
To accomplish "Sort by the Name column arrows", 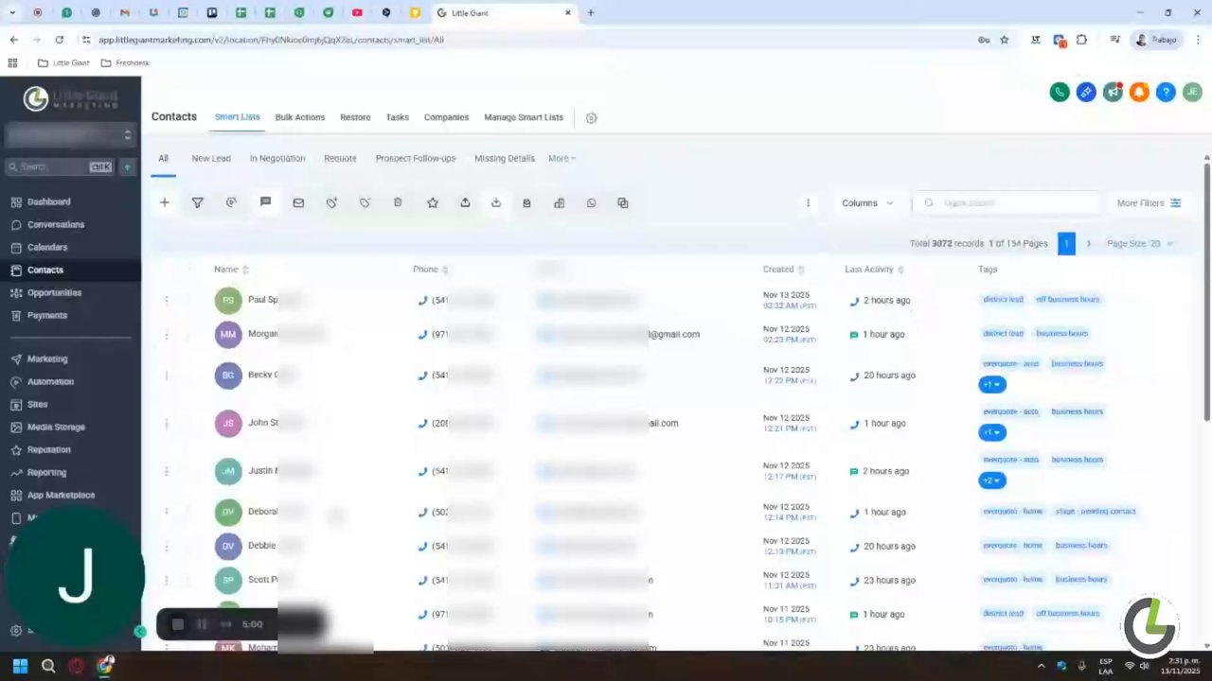I will (x=245, y=270).
